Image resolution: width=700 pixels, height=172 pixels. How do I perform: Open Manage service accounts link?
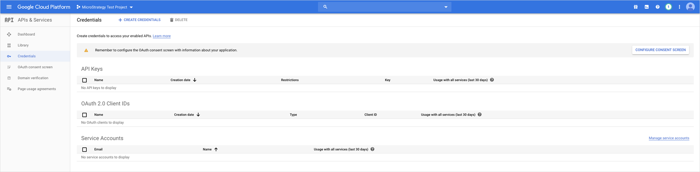coord(669,138)
